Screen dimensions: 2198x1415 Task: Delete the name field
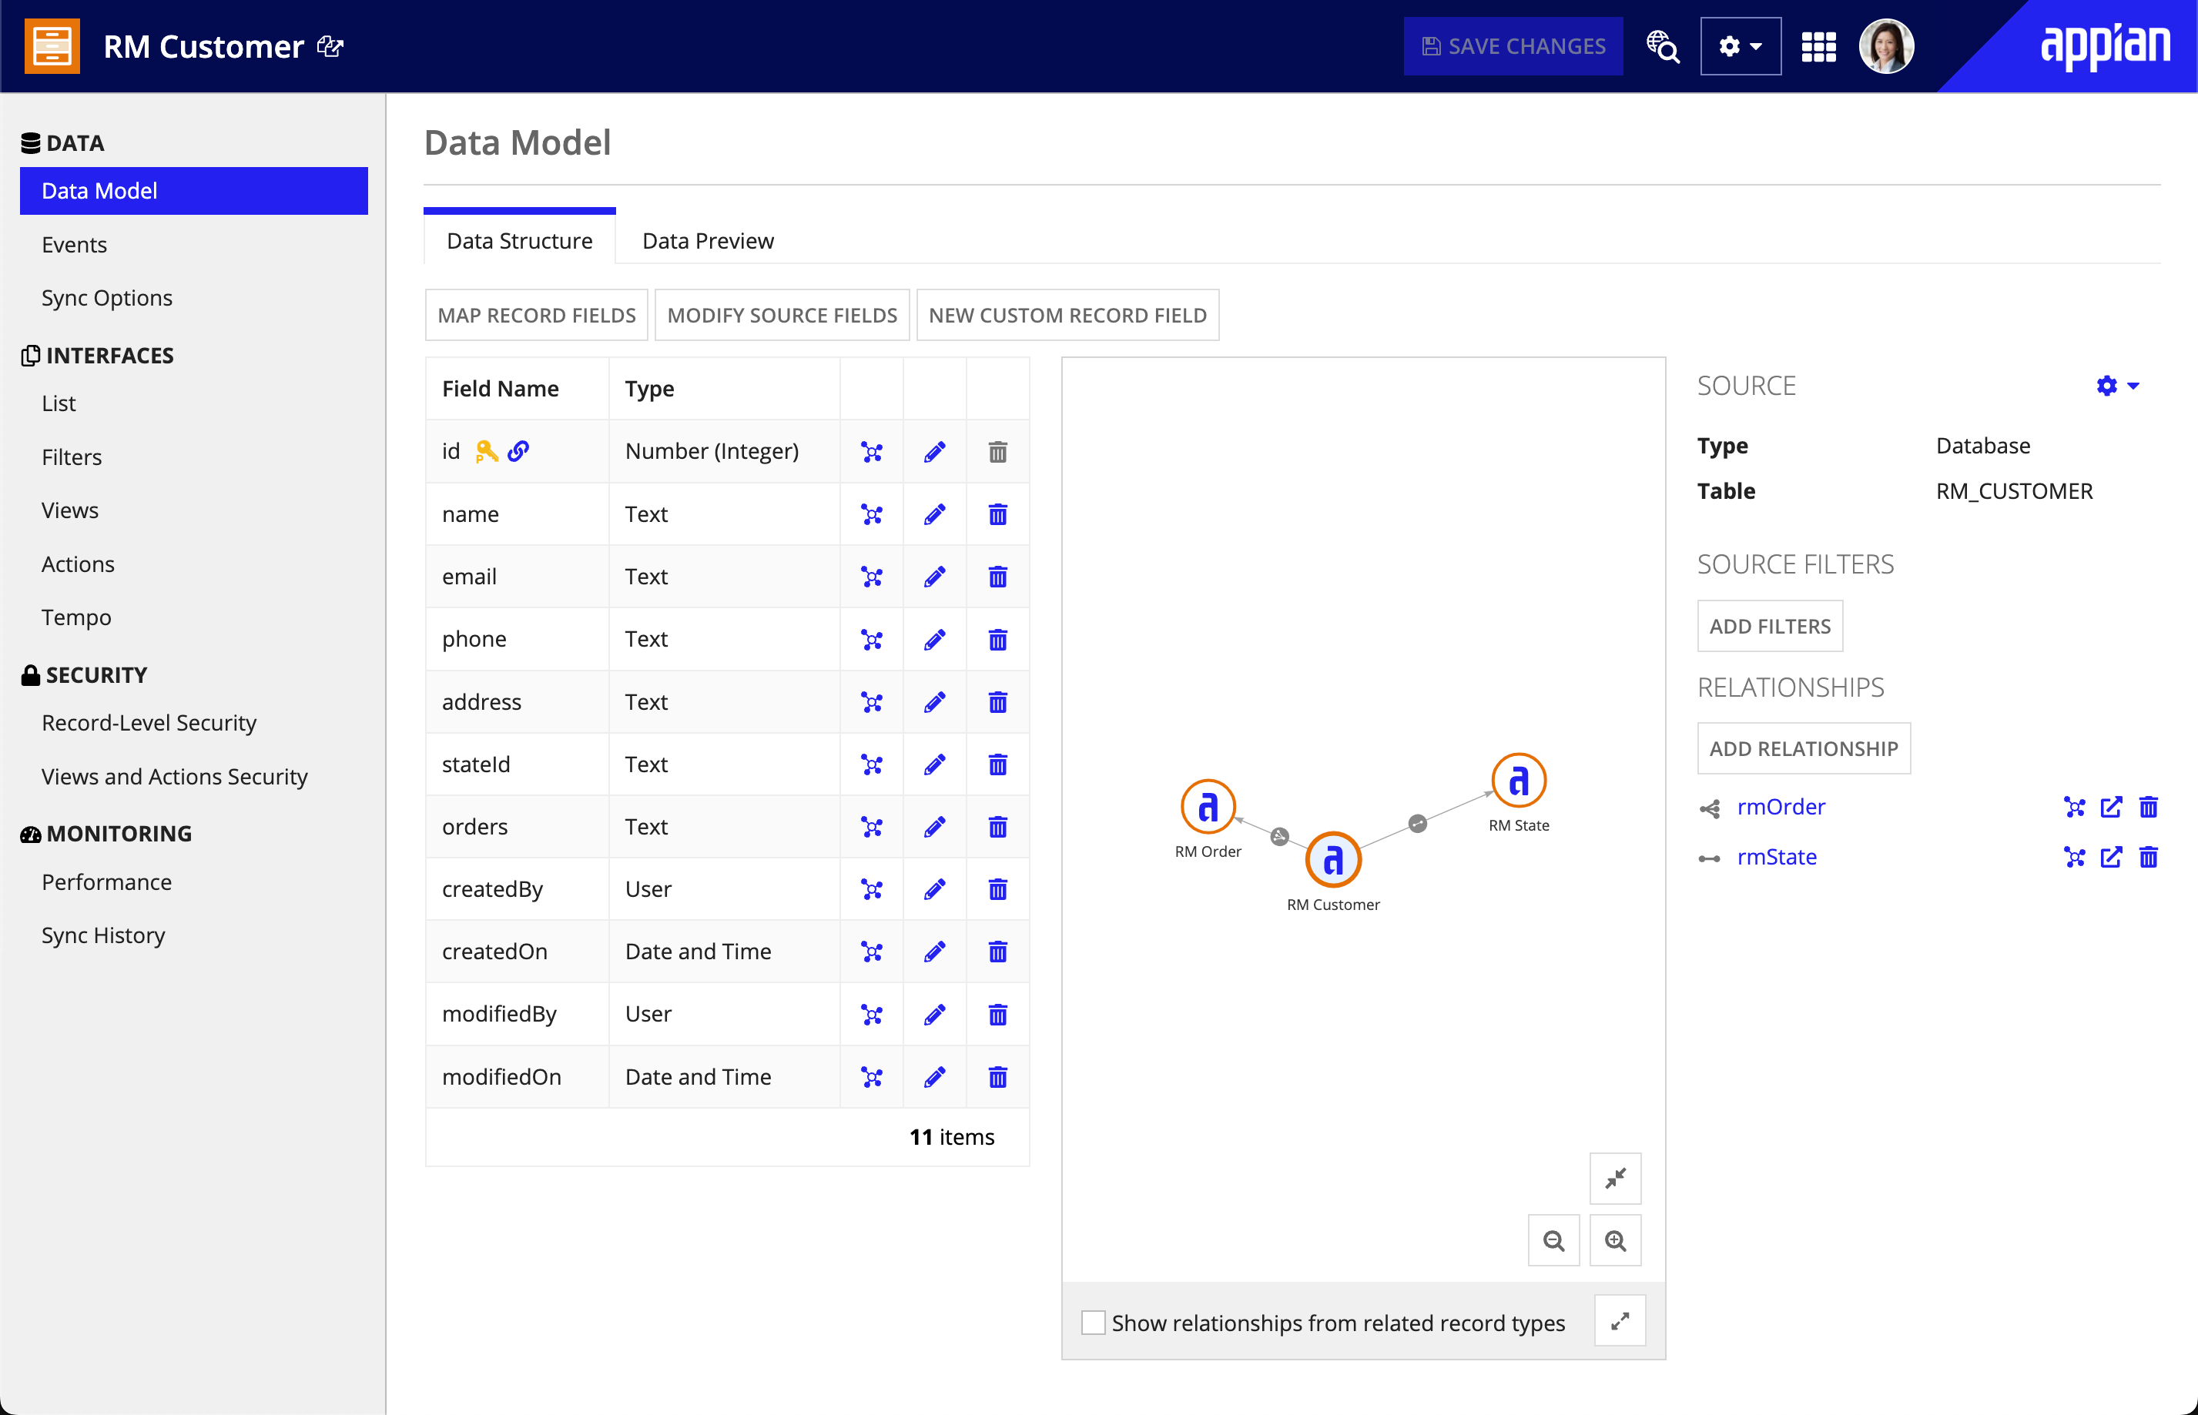click(x=998, y=514)
